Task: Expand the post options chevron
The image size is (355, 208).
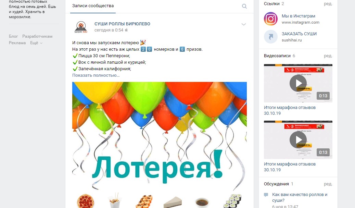Action: [x=244, y=24]
